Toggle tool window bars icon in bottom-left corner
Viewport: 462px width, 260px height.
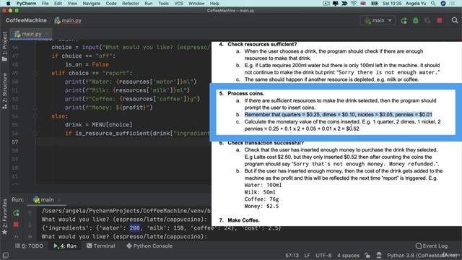5,255
